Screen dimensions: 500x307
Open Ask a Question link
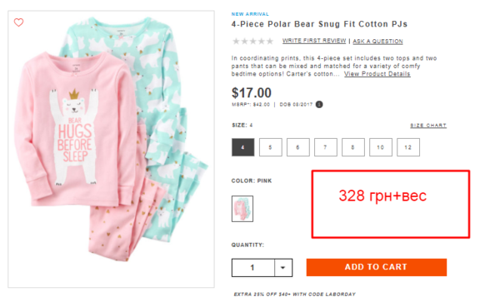(377, 42)
